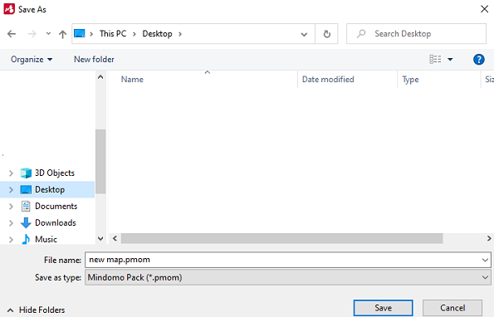The width and height of the screenshot is (494, 317).
Task: Click the horizontal scrollbar in file list
Action: pyautogui.click(x=281, y=238)
